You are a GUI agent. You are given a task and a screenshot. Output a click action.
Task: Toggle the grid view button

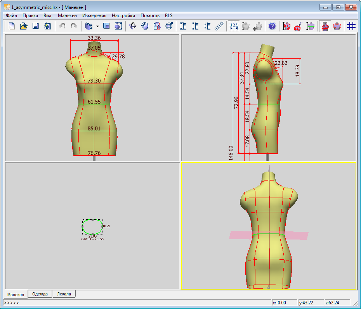pyautogui.click(x=351, y=26)
